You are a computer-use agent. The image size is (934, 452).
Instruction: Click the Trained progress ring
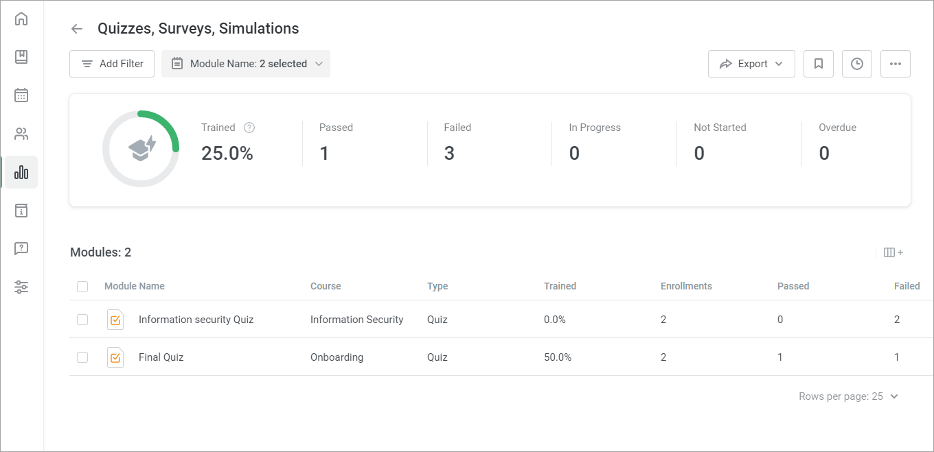click(x=141, y=149)
